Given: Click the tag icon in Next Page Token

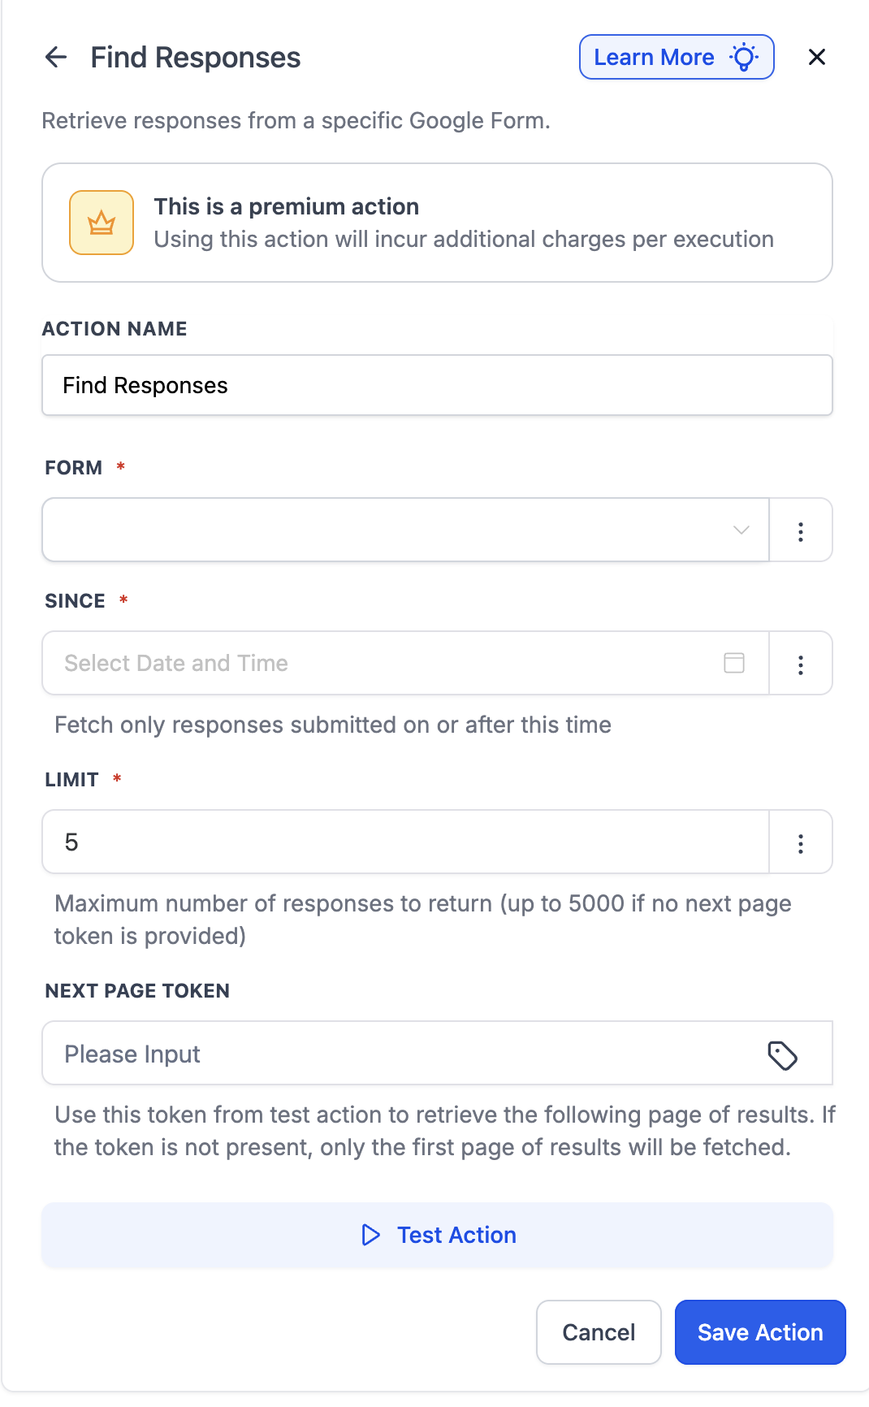Looking at the screenshot, I should pyautogui.click(x=782, y=1055).
